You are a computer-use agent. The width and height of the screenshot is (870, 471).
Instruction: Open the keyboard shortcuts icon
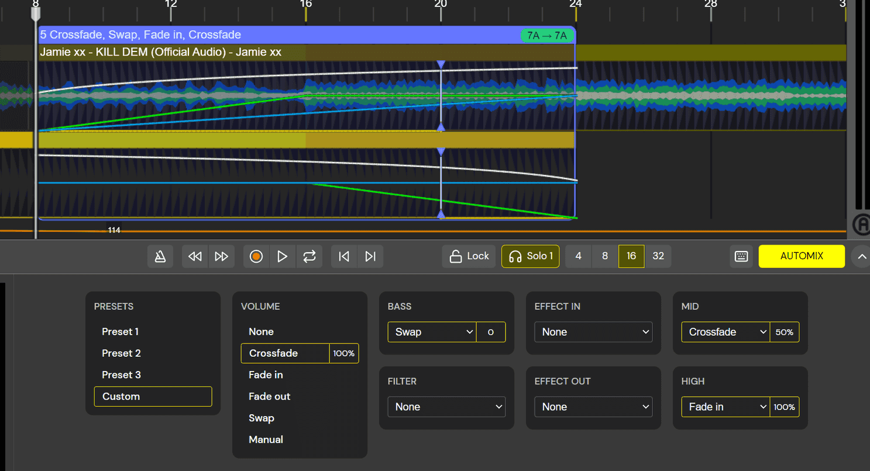(741, 256)
